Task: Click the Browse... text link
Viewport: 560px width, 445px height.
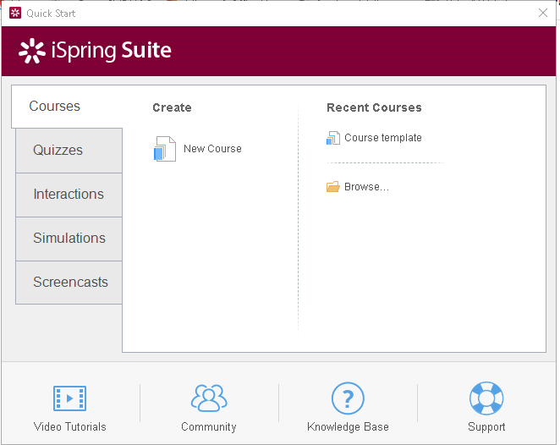Action: [x=366, y=187]
